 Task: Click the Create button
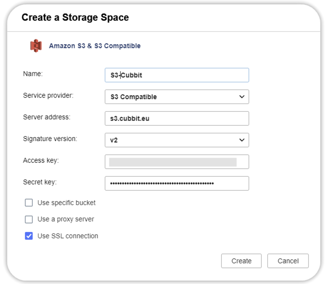coord(241,261)
